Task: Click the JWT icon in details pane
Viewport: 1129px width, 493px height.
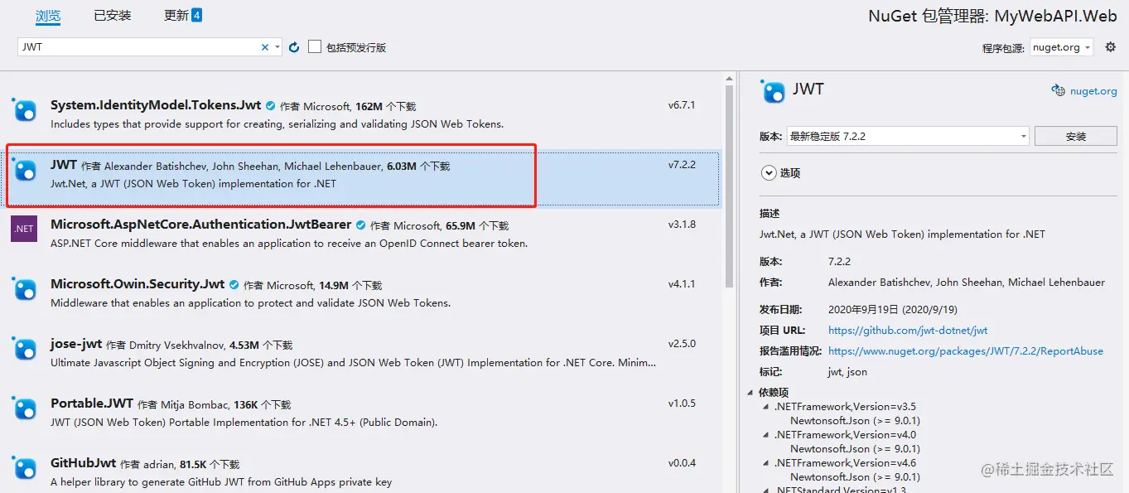Action: (773, 91)
